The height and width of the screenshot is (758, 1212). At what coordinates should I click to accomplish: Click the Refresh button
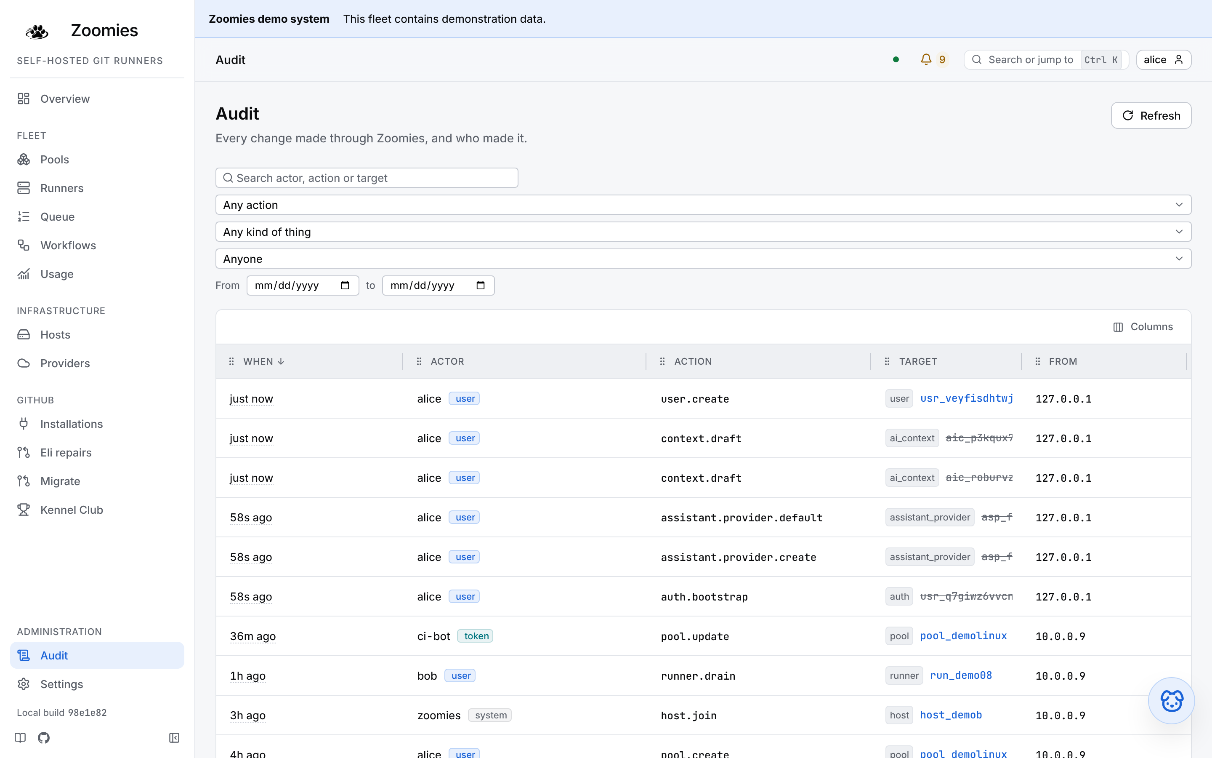point(1151,115)
